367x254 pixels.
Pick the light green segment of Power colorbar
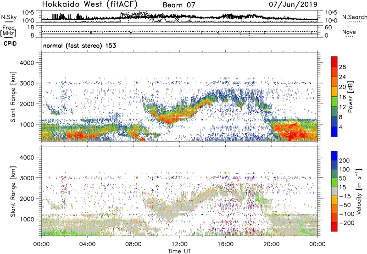coord(334,102)
